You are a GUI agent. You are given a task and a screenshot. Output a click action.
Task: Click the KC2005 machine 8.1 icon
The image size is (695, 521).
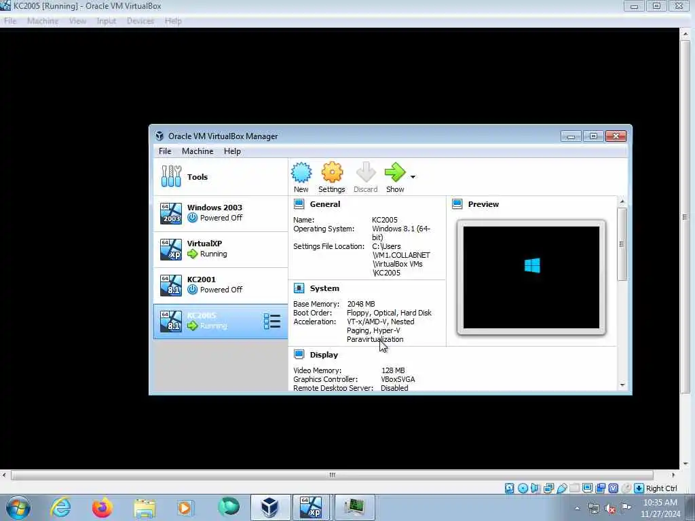[x=170, y=322]
